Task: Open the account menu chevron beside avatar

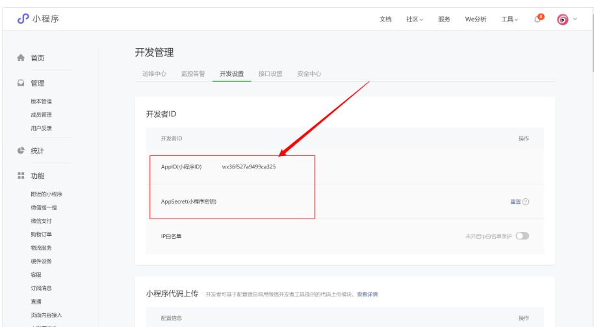Action: click(x=575, y=19)
